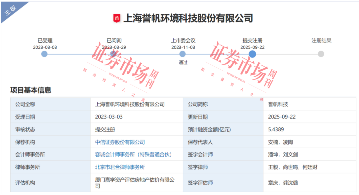Click the 已受理 stage label

[45, 41]
